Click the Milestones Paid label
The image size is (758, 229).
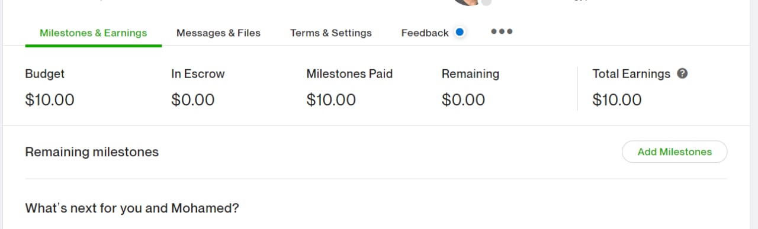(x=349, y=74)
